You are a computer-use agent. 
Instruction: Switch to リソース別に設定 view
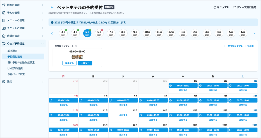pos(244,7)
